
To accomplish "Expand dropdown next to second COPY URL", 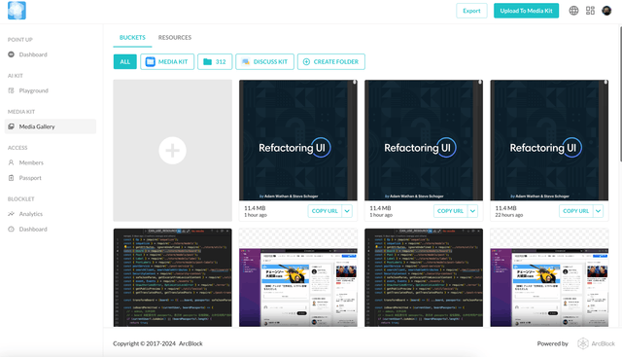I will (473, 211).
